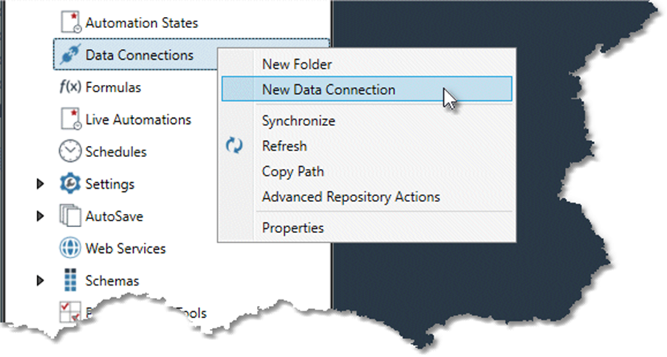This screenshot has height=357, width=667.
Task: Click the Formulas f(x) icon
Action: 69,87
